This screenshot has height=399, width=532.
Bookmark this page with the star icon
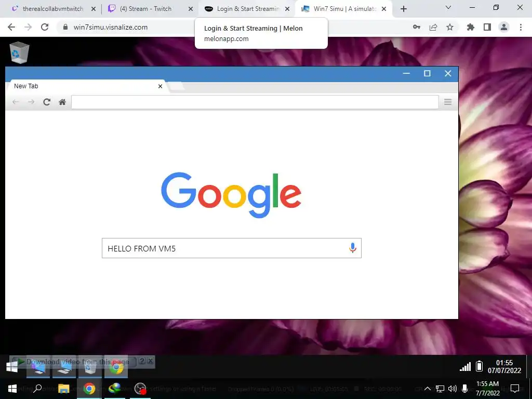[x=450, y=27]
